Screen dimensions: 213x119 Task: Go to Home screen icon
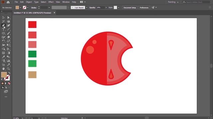[x=8, y=2]
